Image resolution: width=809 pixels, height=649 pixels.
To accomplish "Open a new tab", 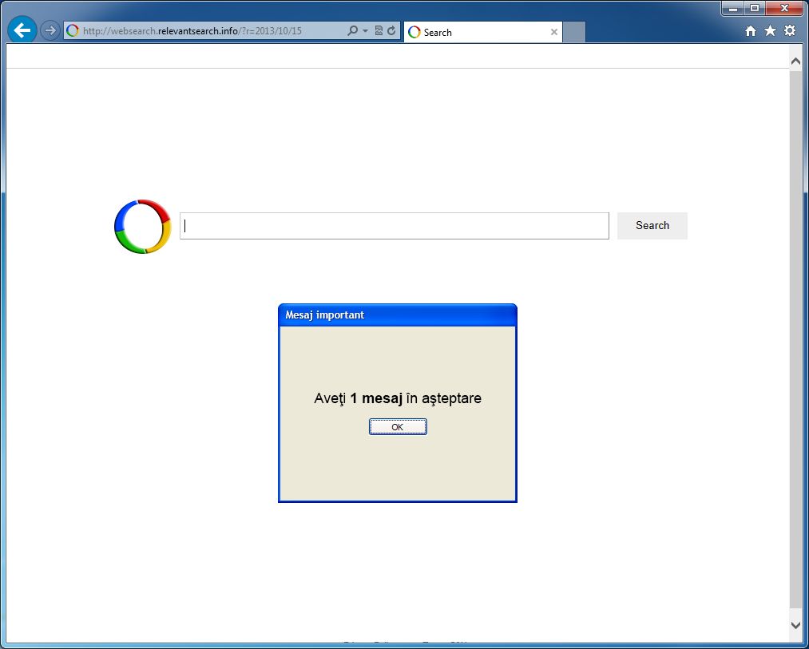I will (x=573, y=32).
